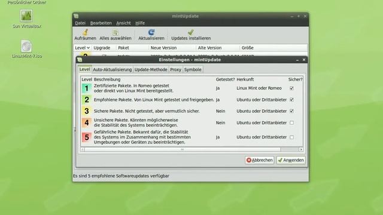Click the light-green level 2 badge
Viewport: 383px width, 215px height.
click(86, 100)
